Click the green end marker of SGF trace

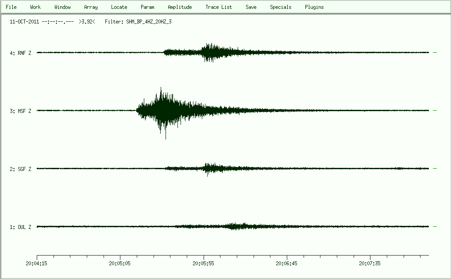(x=435, y=169)
